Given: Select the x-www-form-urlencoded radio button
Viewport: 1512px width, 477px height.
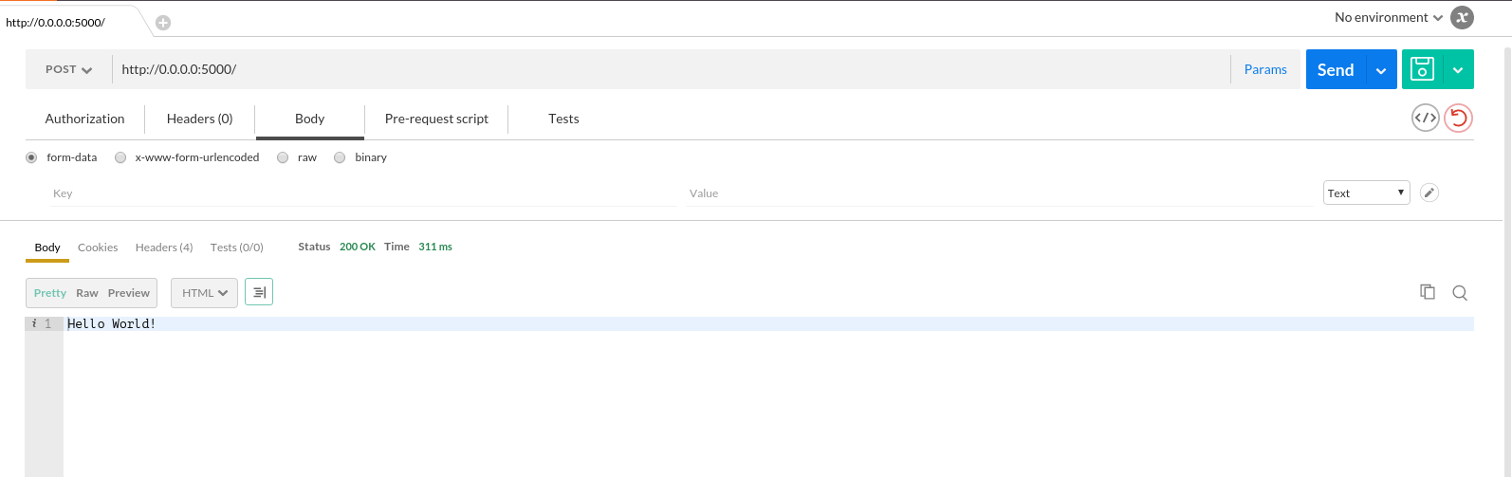Looking at the screenshot, I should pyautogui.click(x=120, y=157).
